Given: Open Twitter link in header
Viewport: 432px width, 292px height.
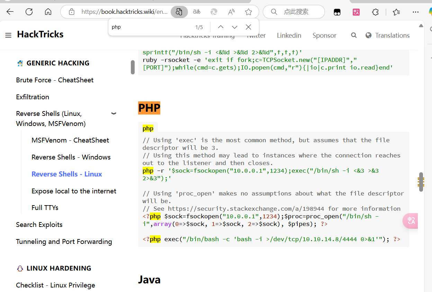Looking at the screenshot, I should (256, 36).
